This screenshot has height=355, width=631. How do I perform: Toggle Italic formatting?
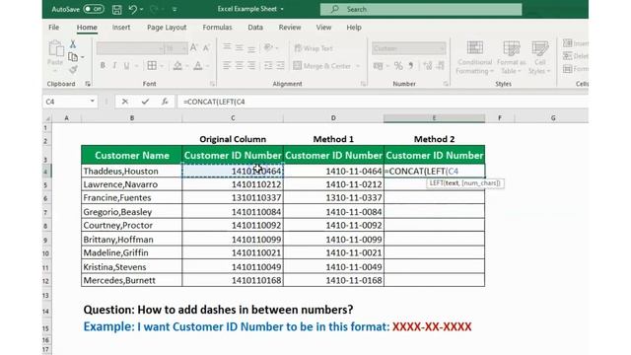(114, 65)
